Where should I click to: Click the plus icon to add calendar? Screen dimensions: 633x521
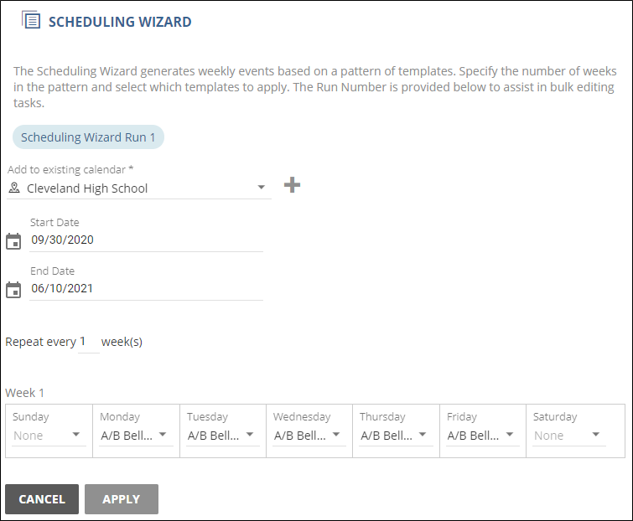click(292, 185)
